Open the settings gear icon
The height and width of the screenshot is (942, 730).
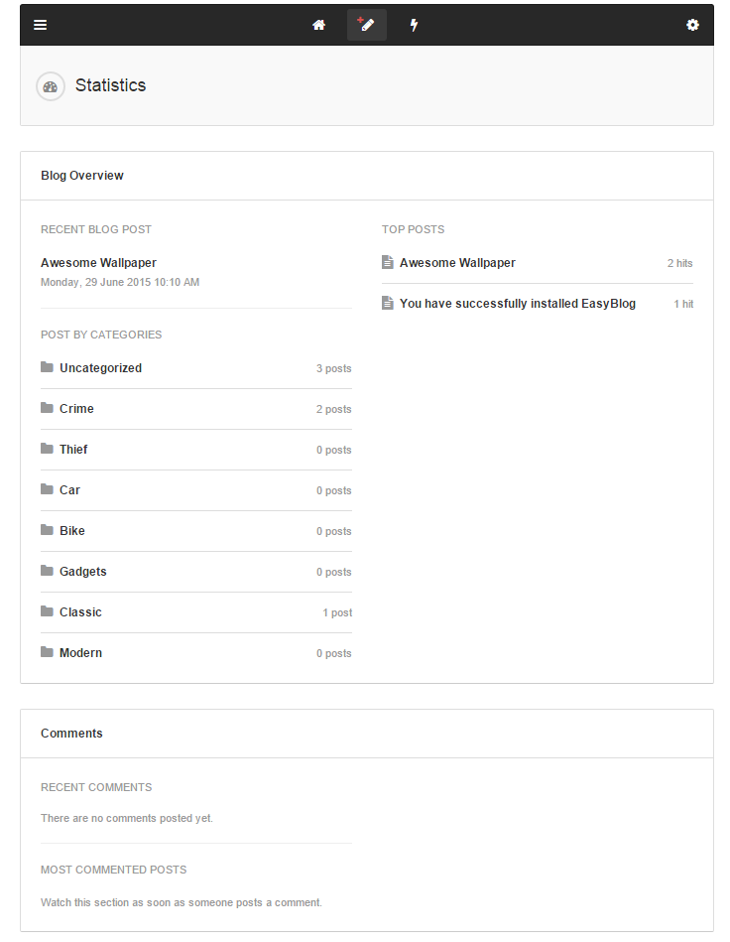pyautogui.click(x=692, y=25)
